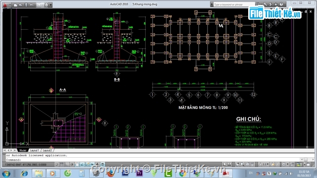
Task: Select the Pan hand tool in status bar
Action: (x=237, y=164)
